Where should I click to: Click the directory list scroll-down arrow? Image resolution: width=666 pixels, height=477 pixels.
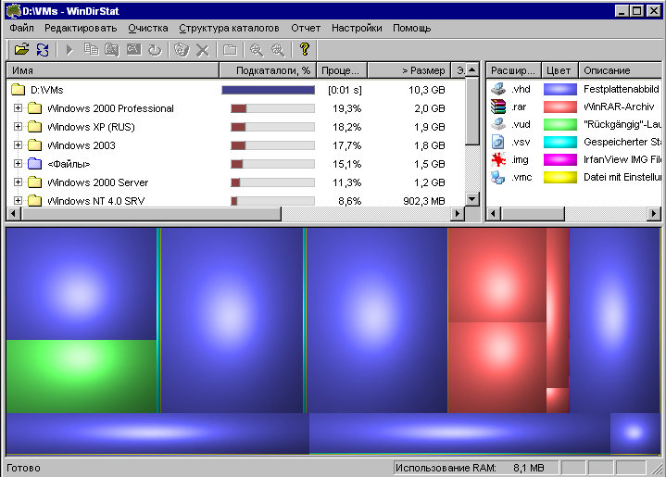pyautogui.click(x=471, y=198)
